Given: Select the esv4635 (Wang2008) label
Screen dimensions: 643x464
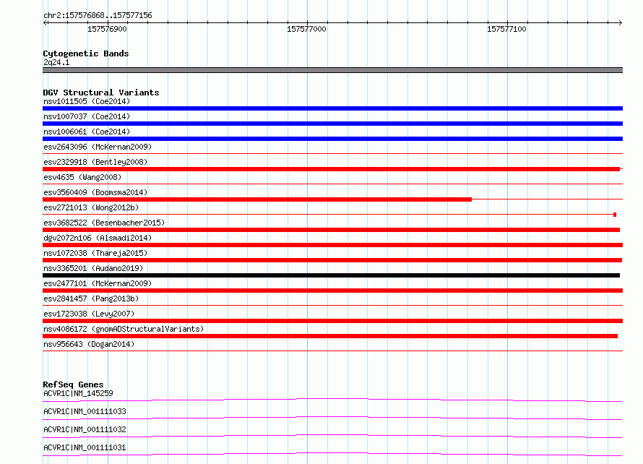Looking at the screenshot, I should pyautogui.click(x=82, y=177).
